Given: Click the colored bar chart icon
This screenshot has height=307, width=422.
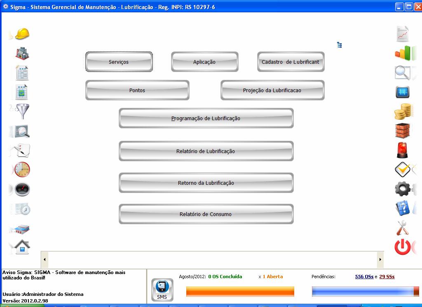Looking at the screenshot, I should pos(403,53).
